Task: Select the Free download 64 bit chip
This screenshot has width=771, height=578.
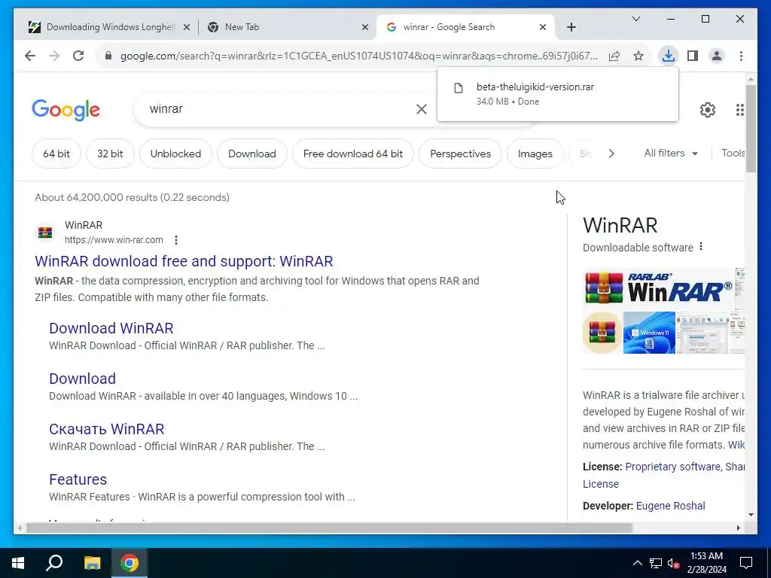Action: pyautogui.click(x=352, y=154)
